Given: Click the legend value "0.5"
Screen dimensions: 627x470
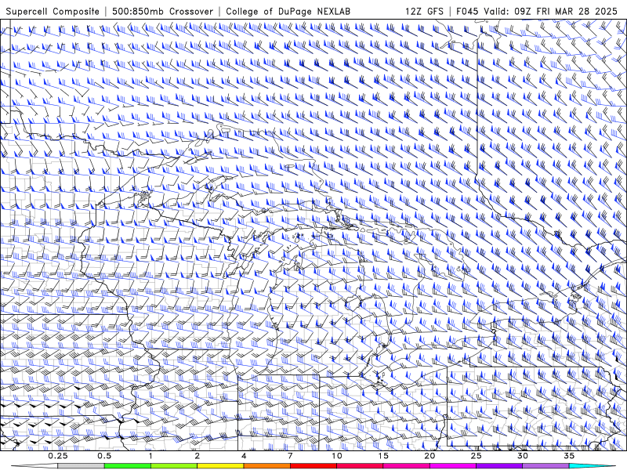Looking at the screenshot, I should pyautogui.click(x=104, y=456).
